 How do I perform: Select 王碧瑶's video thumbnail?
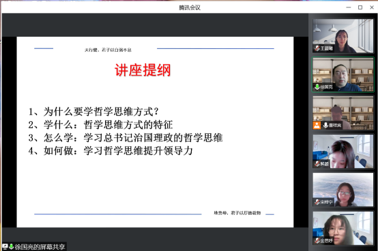point(343,36)
